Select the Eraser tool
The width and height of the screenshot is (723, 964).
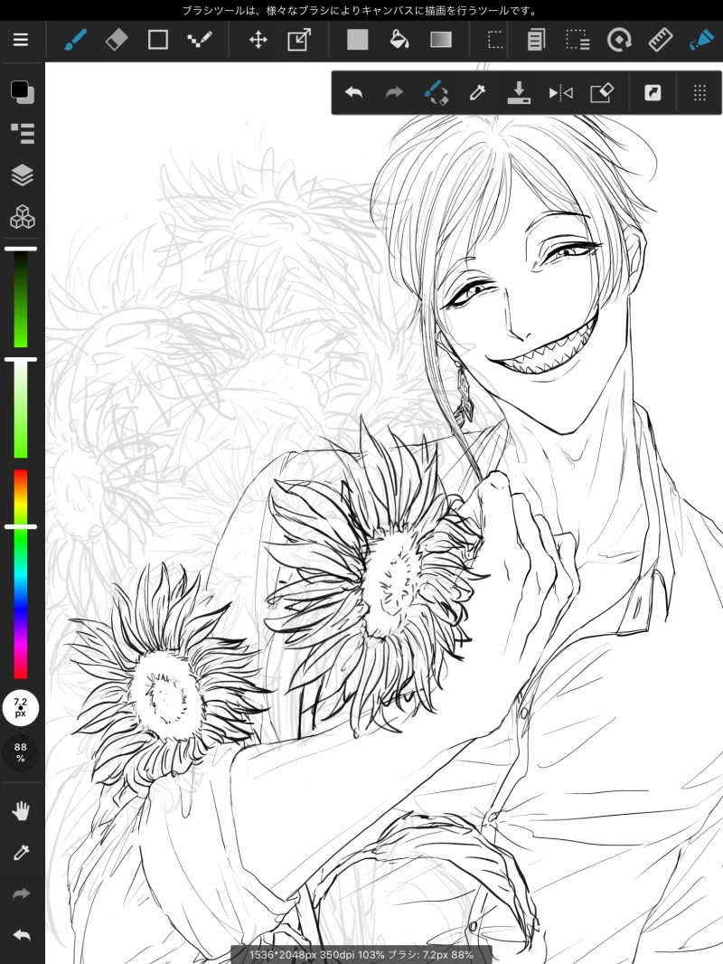117,40
